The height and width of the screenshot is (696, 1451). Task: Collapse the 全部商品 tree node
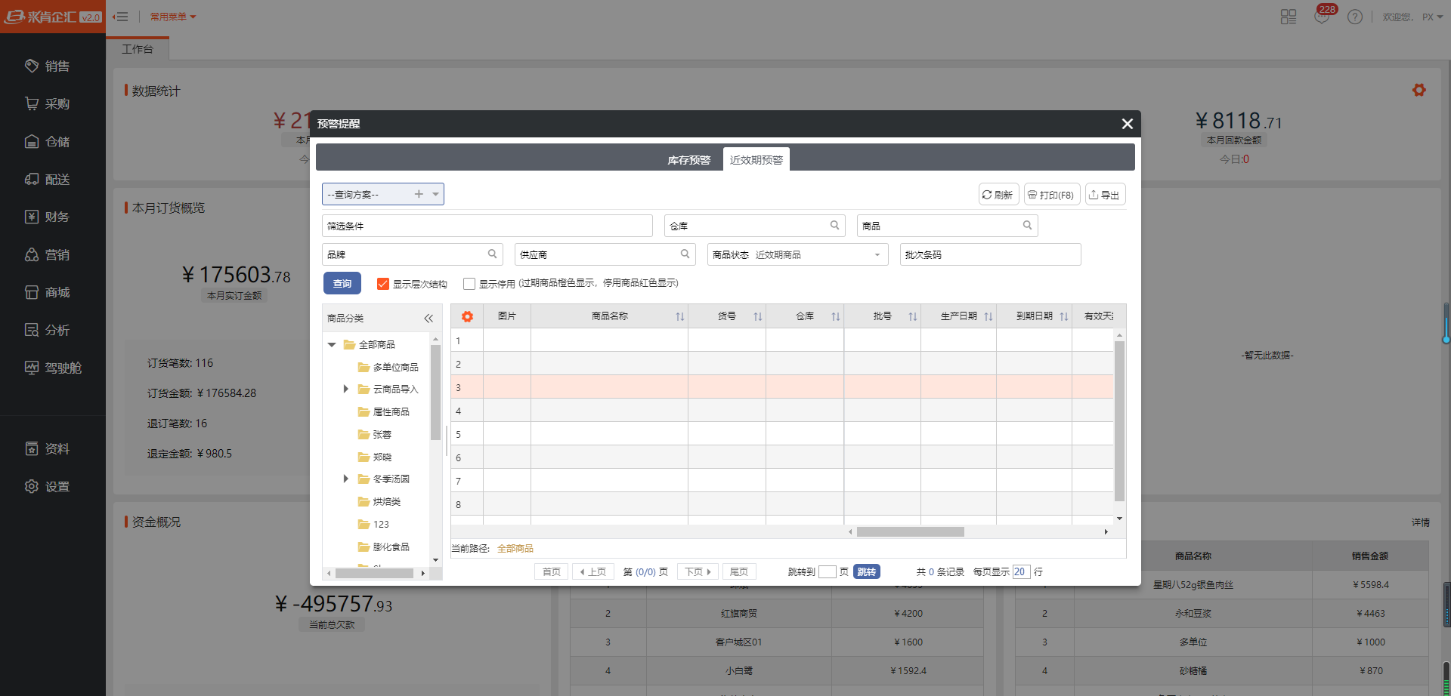click(332, 344)
